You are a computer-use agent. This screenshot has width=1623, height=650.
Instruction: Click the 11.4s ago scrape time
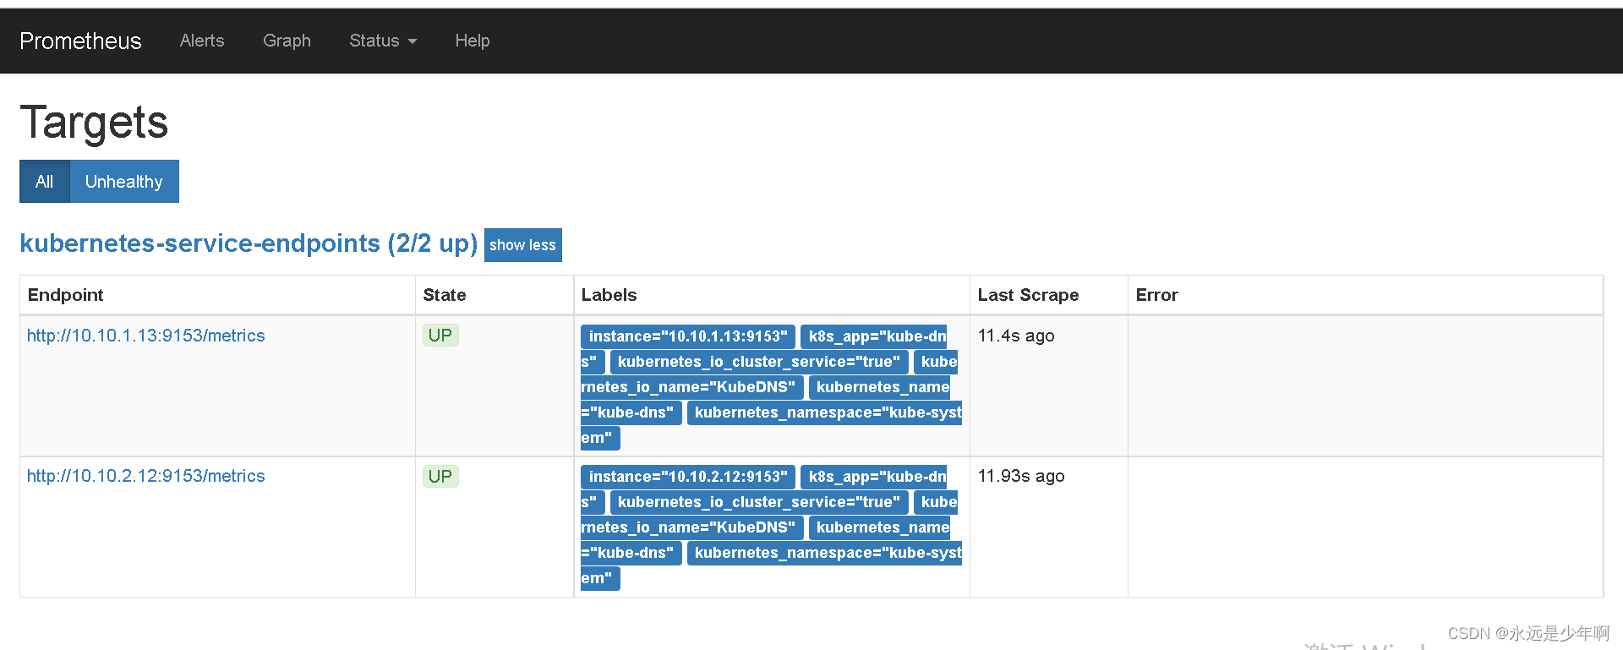1016,336
